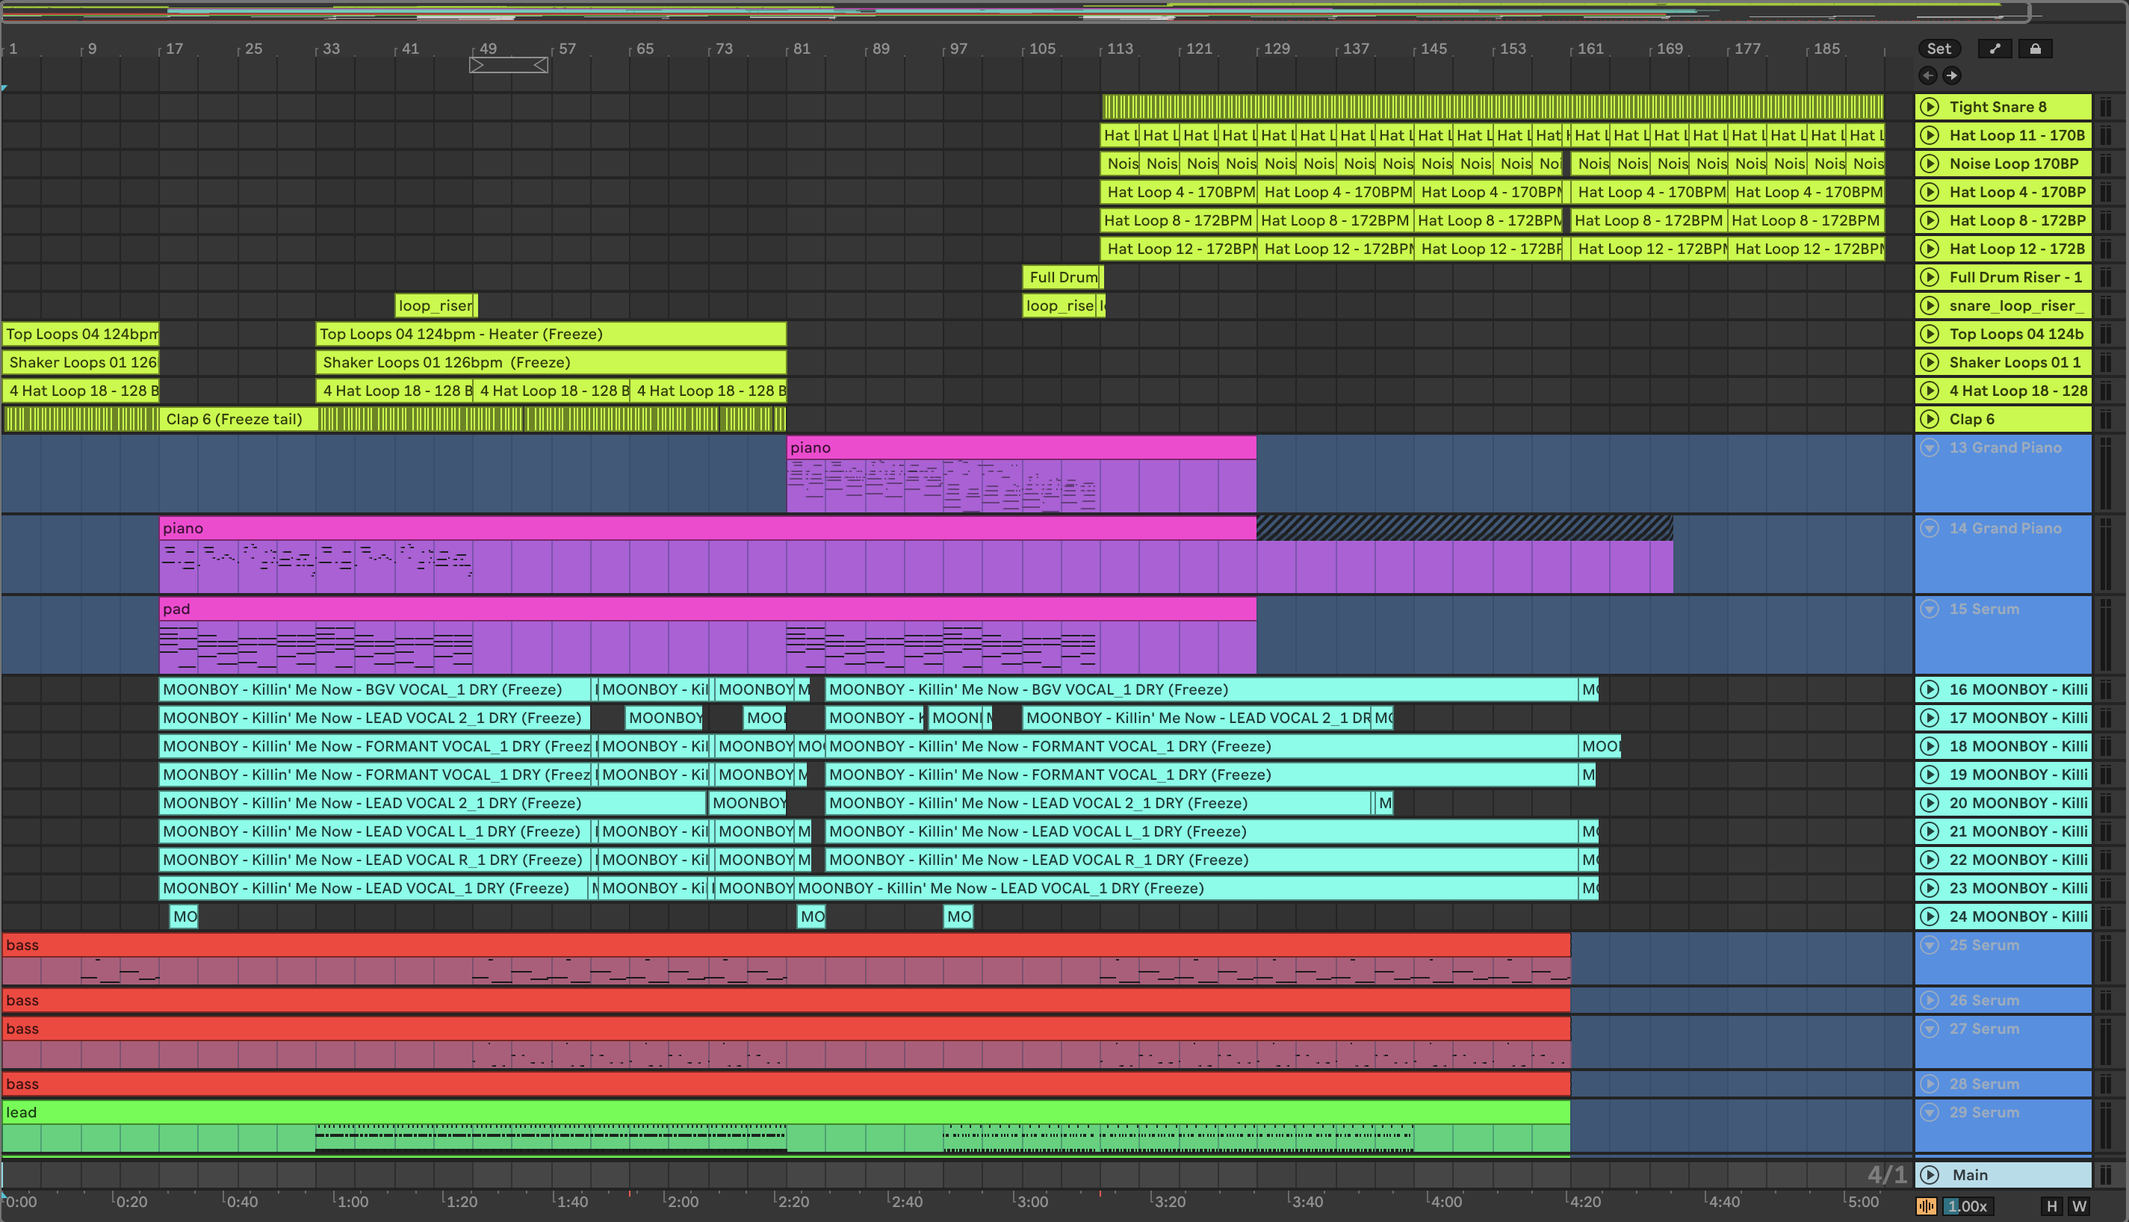2129x1222 pixels.
Task: Toggle the orange waveform icon near 1.00x
Action: point(1926,1206)
